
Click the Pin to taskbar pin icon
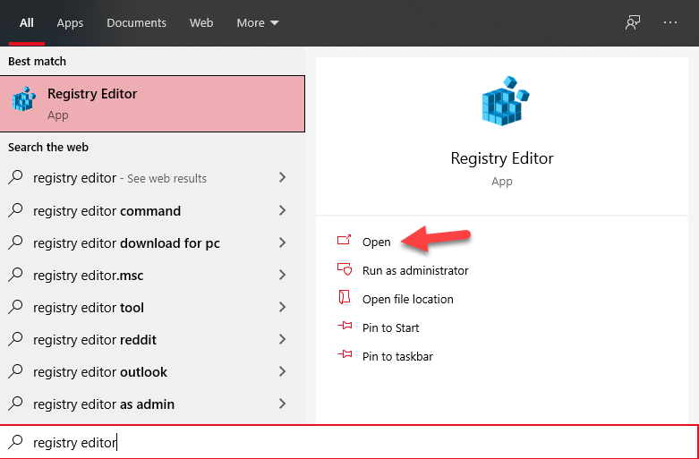tap(345, 356)
